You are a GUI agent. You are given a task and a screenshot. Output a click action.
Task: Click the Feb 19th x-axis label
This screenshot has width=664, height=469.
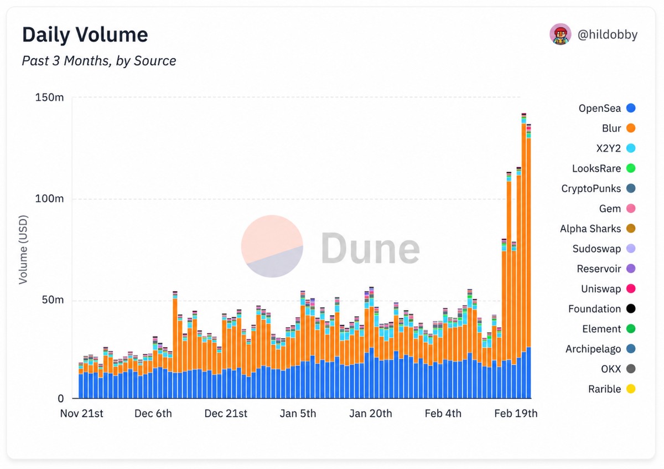(516, 414)
